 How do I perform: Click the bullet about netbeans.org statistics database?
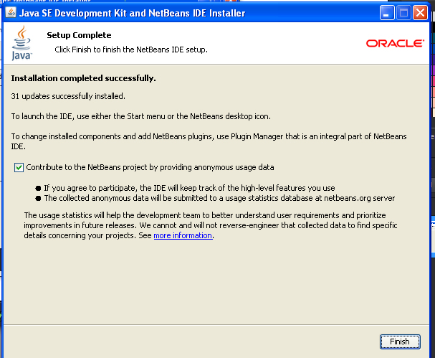click(219, 198)
